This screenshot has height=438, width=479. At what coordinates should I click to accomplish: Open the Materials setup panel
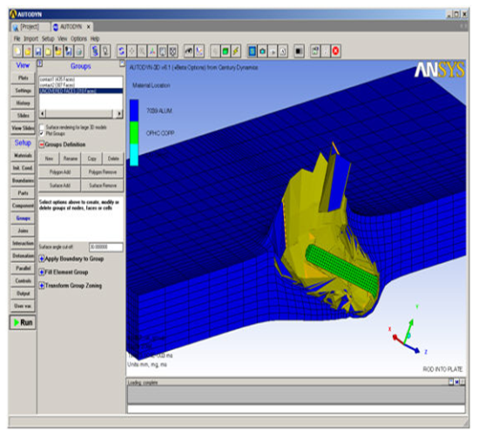tap(23, 156)
